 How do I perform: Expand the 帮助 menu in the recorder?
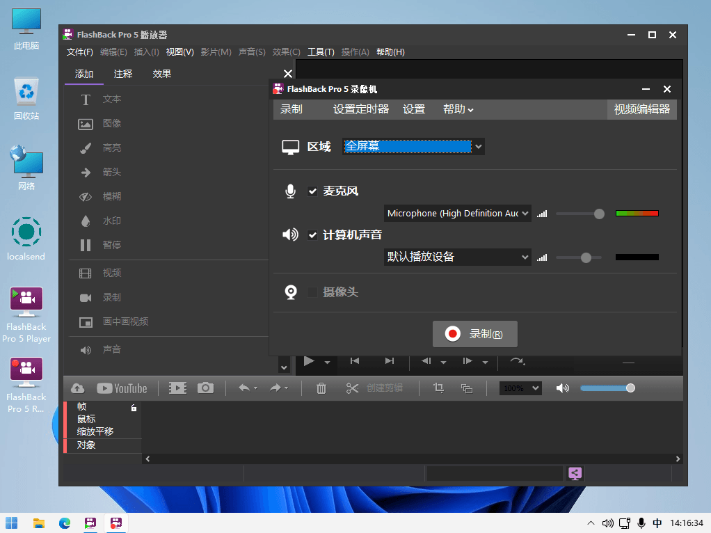tap(458, 109)
